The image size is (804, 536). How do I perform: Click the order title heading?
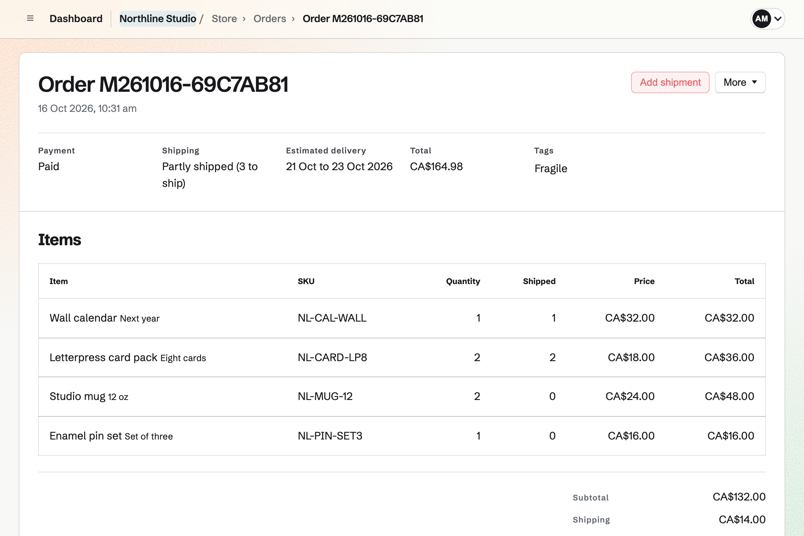point(163,84)
